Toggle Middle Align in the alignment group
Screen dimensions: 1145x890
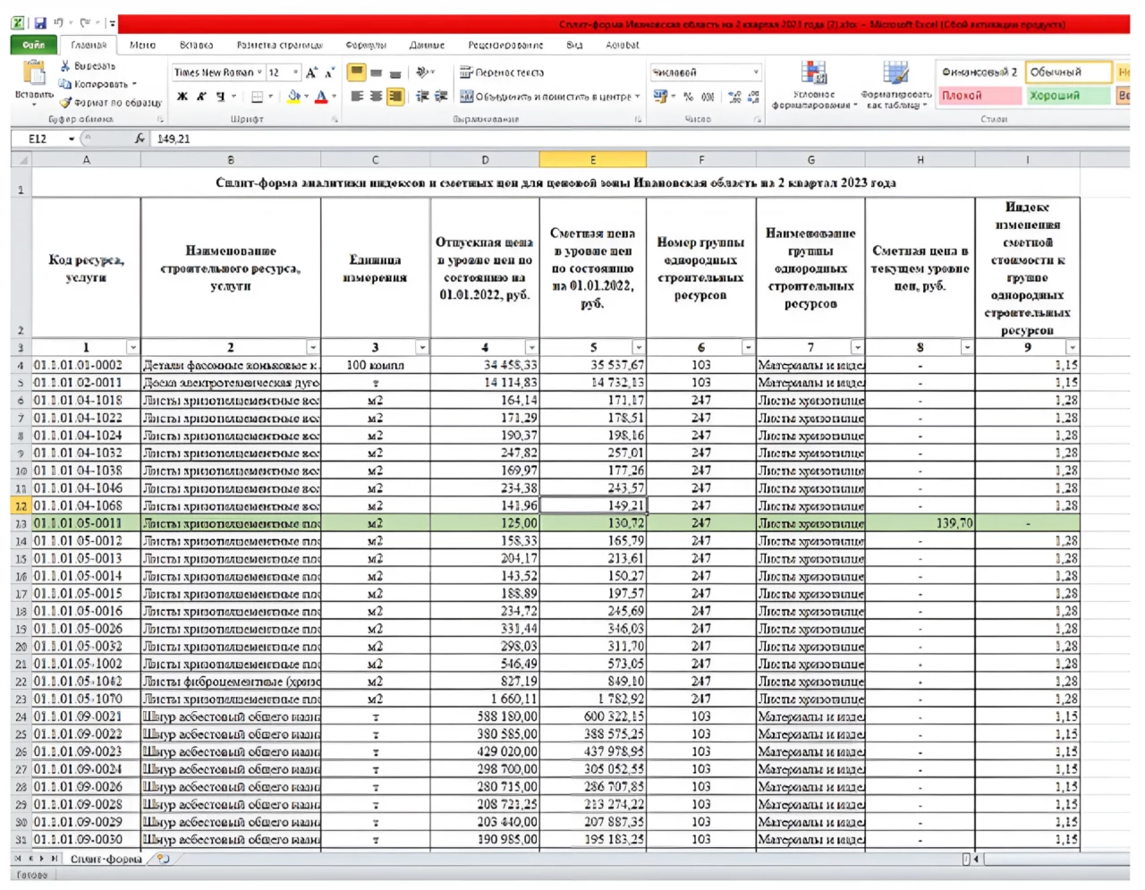click(x=376, y=72)
